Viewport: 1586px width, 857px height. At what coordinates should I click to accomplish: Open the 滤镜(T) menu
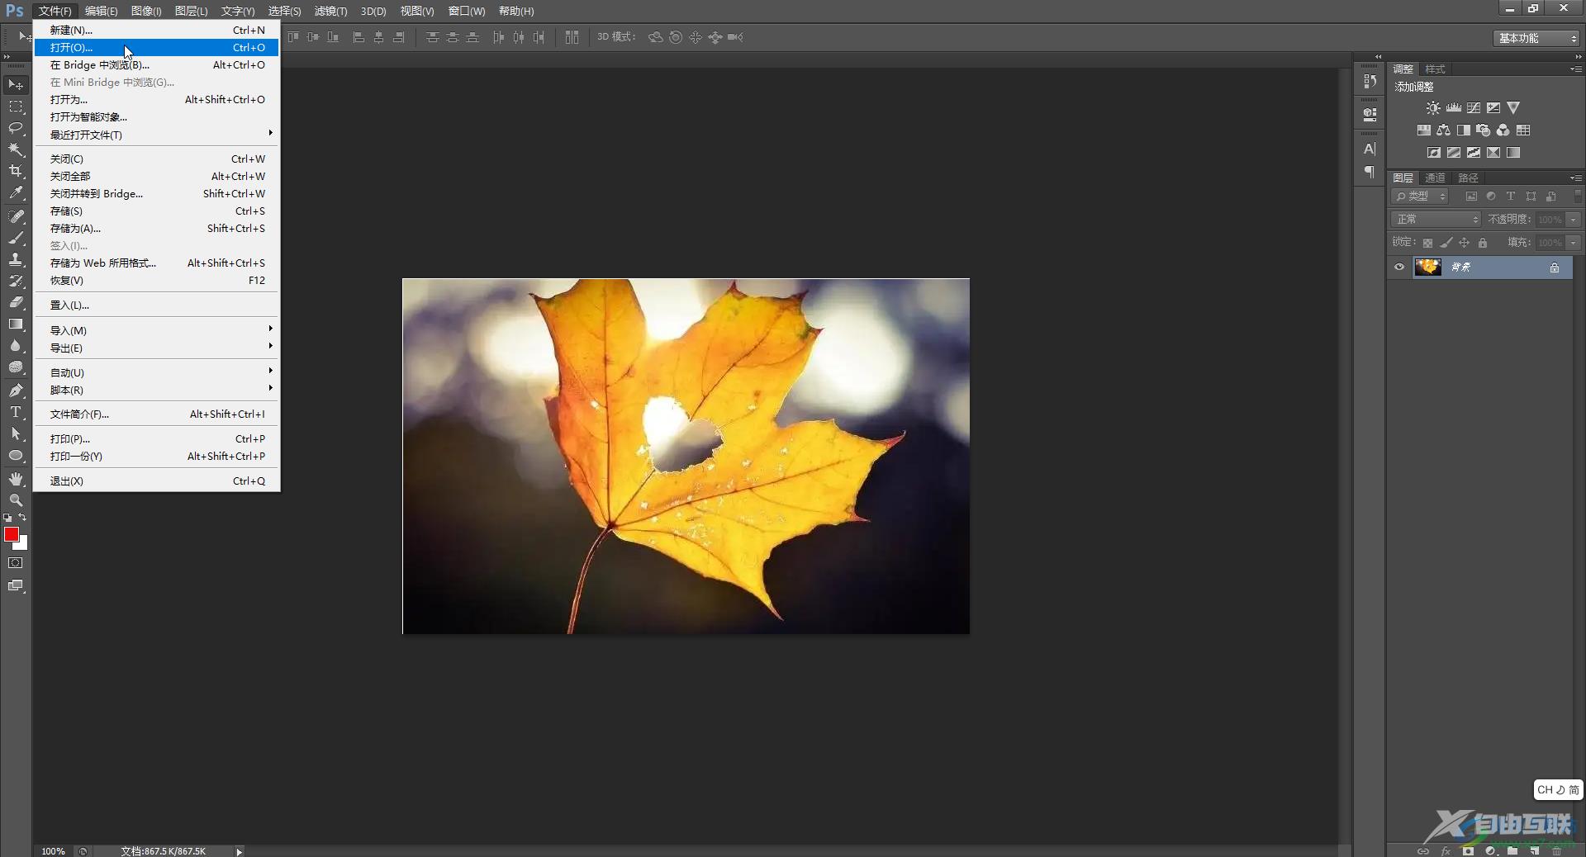[330, 11]
